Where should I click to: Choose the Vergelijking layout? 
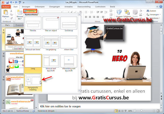pos(51,43)
